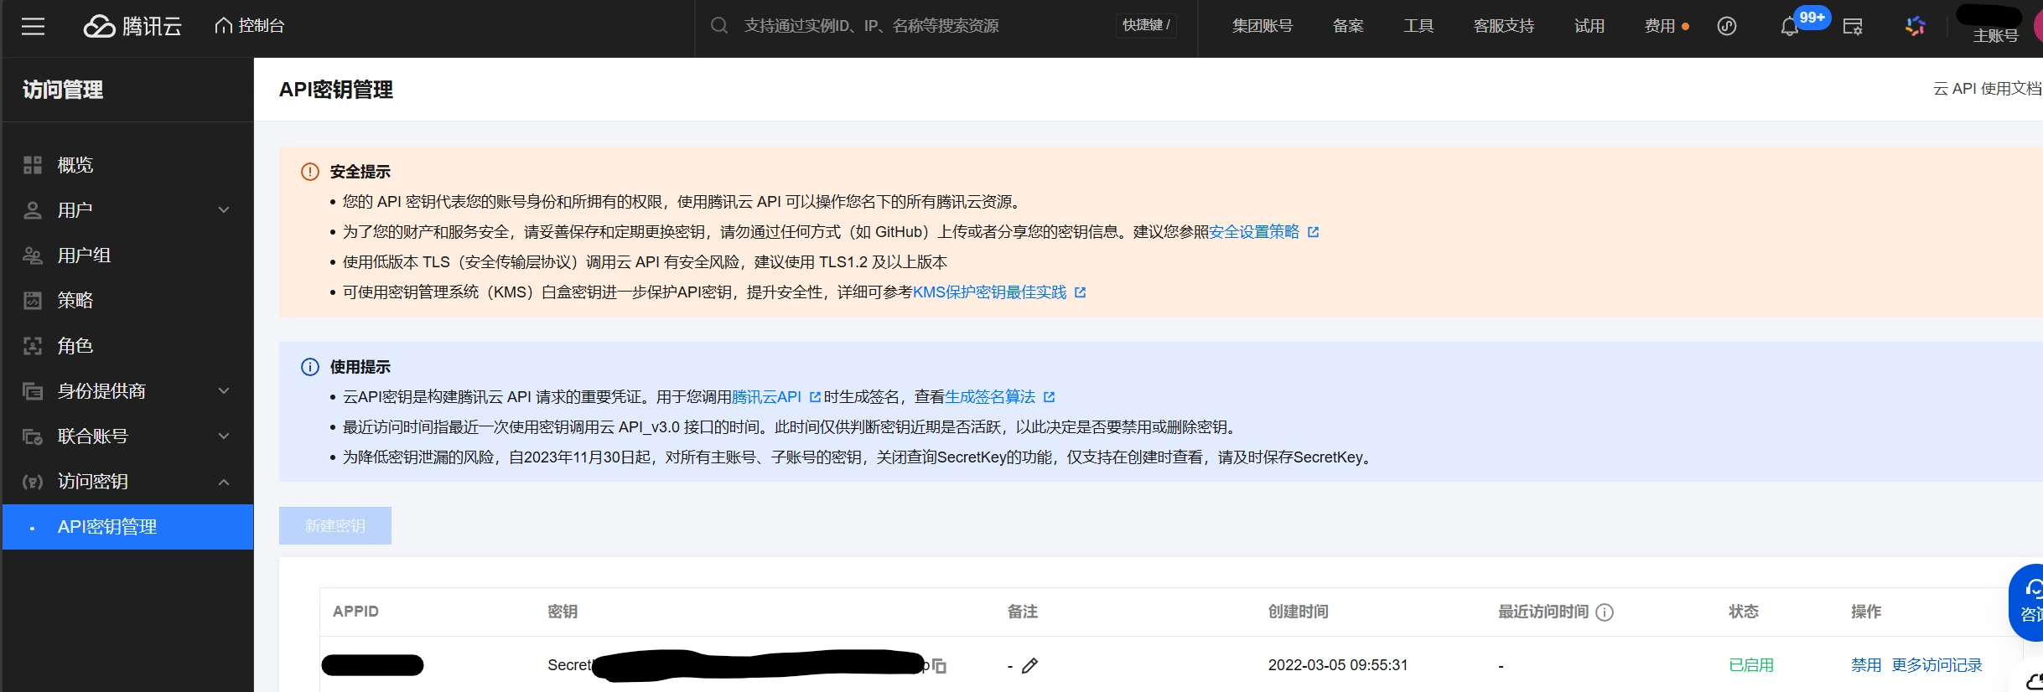Click the circular music-note icon in top bar
Viewport: 2043px width, 692px height.
(x=1727, y=26)
